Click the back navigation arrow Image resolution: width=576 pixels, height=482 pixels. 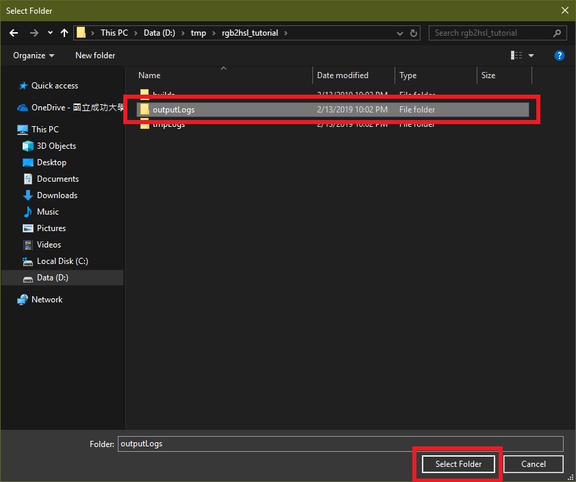click(x=14, y=32)
